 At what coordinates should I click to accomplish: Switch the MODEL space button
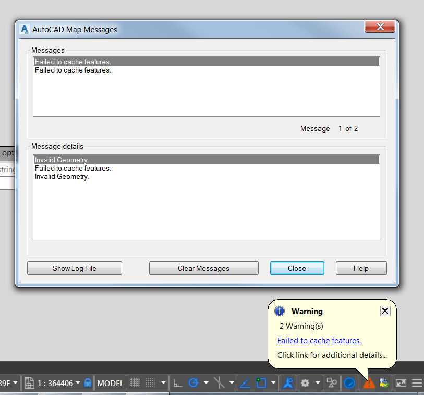tap(110, 383)
